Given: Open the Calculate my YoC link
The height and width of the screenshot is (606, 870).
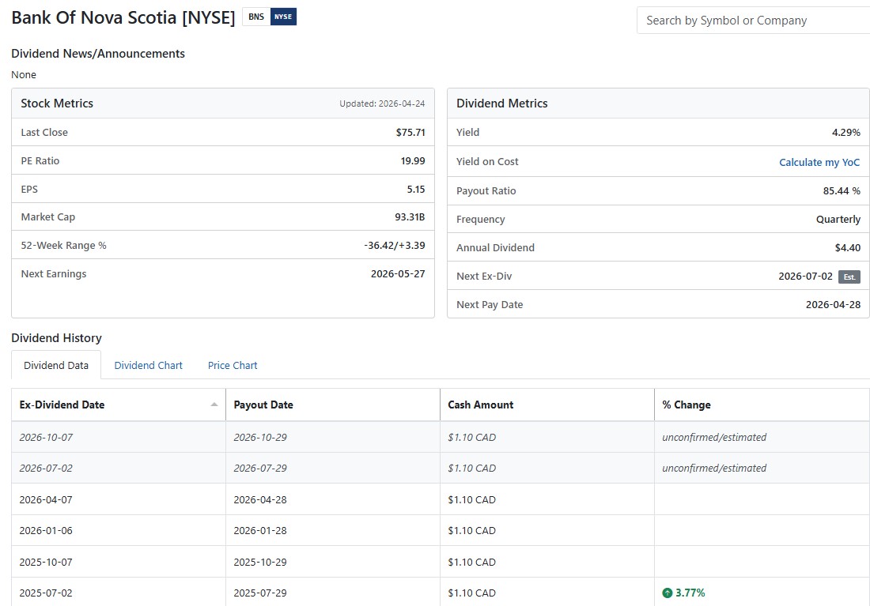Looking at the screenshot, I should 819,162.
